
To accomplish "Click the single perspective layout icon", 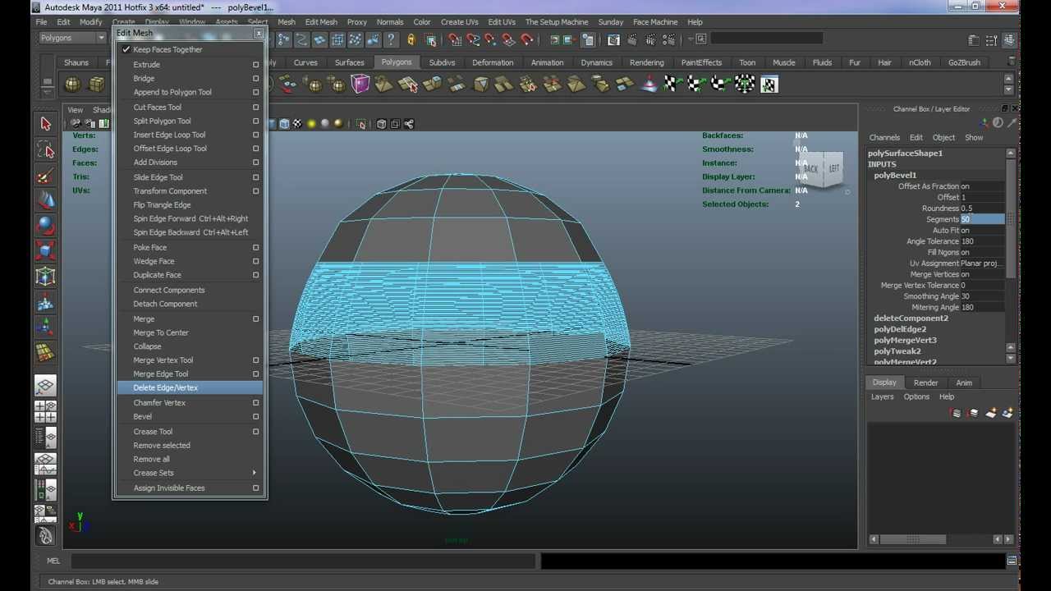I will point(45,387).
